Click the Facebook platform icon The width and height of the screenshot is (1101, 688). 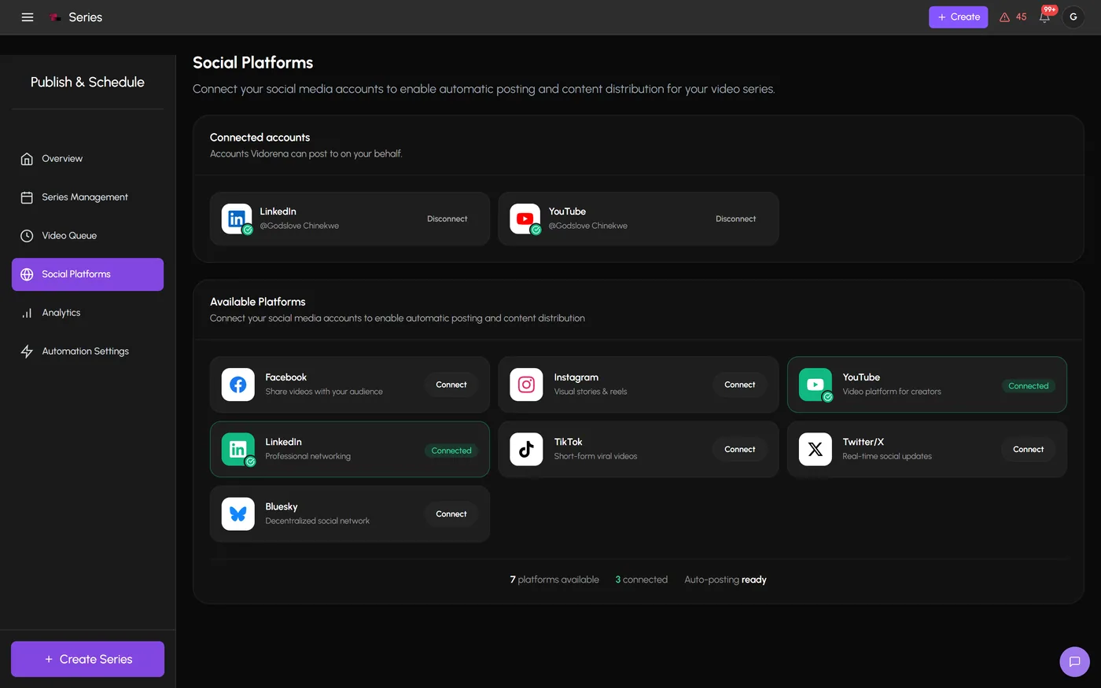click(x=238, y=384)
